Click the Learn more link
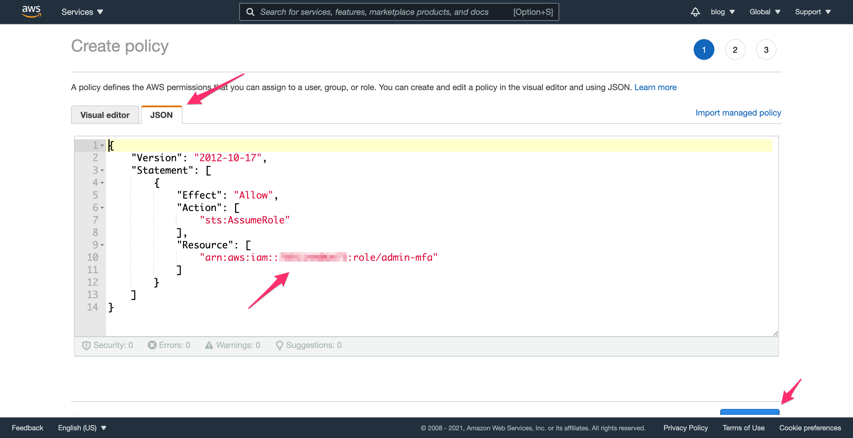This screenshot has width=853, height=438. (x=655, y=87)
